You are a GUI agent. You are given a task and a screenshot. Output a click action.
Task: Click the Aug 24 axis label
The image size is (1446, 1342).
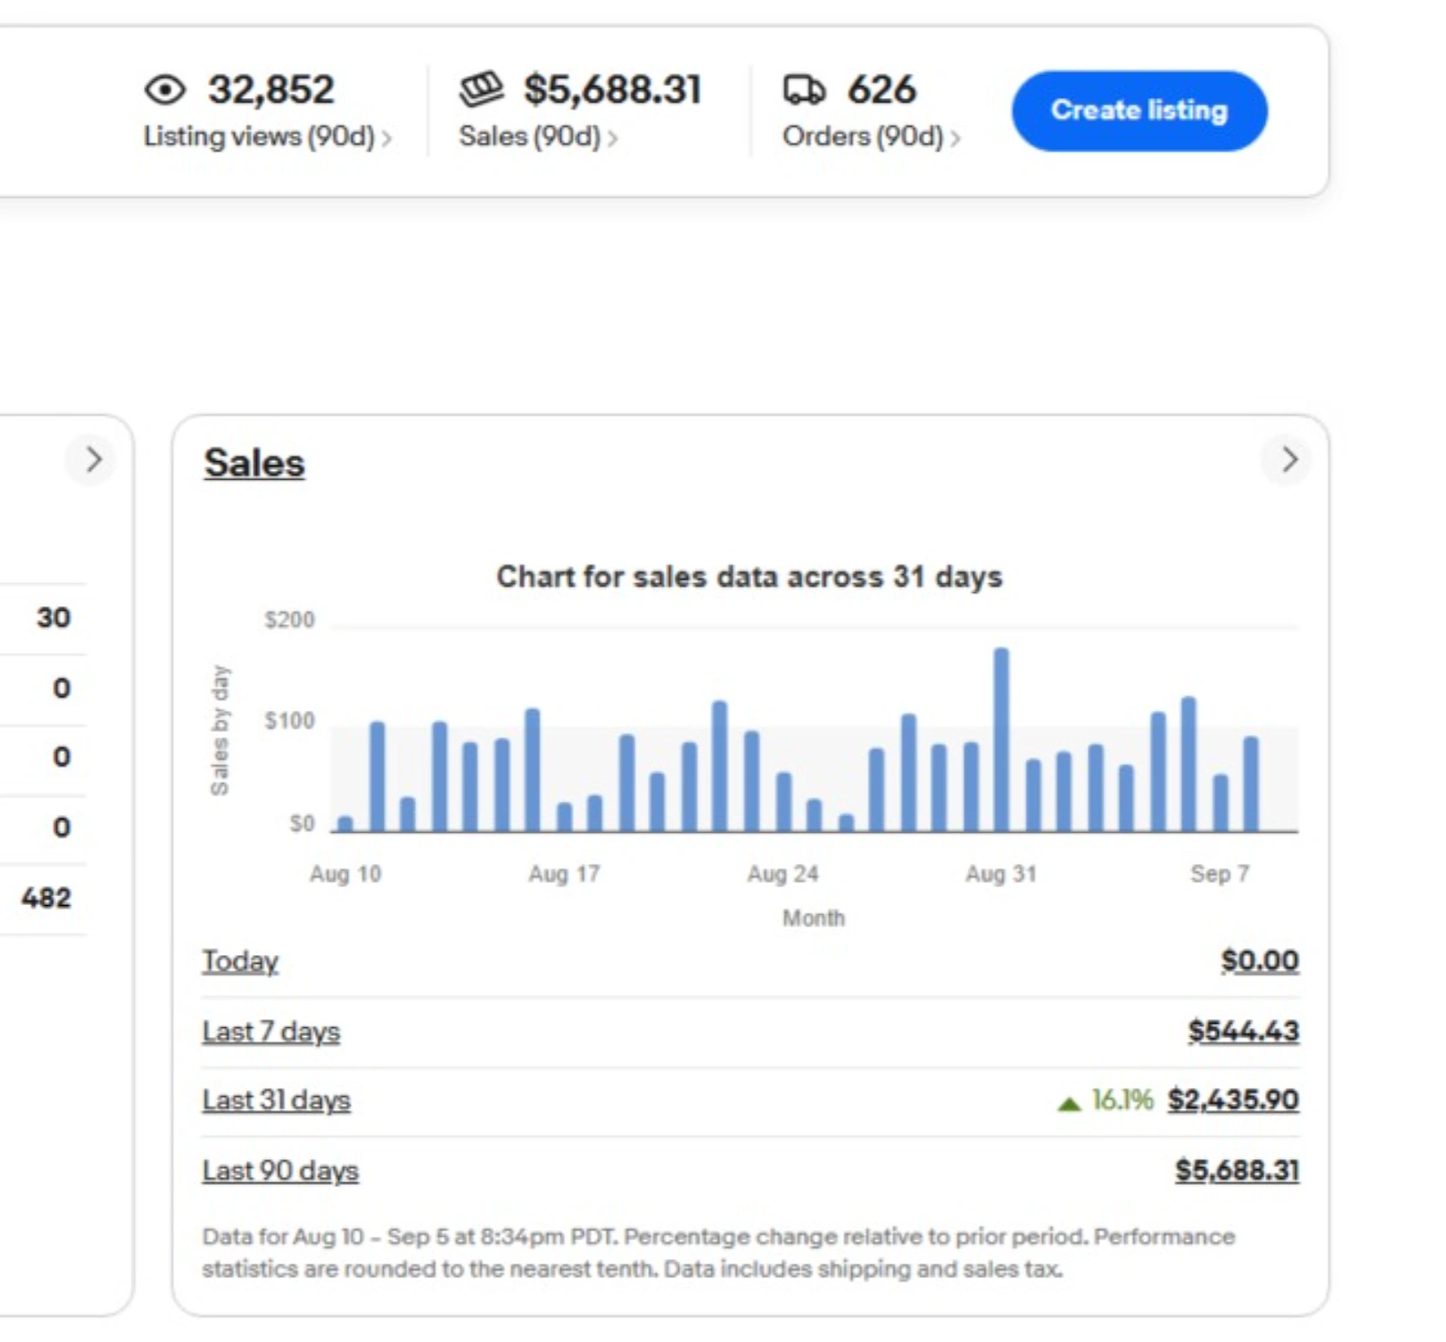click(782, 874)
